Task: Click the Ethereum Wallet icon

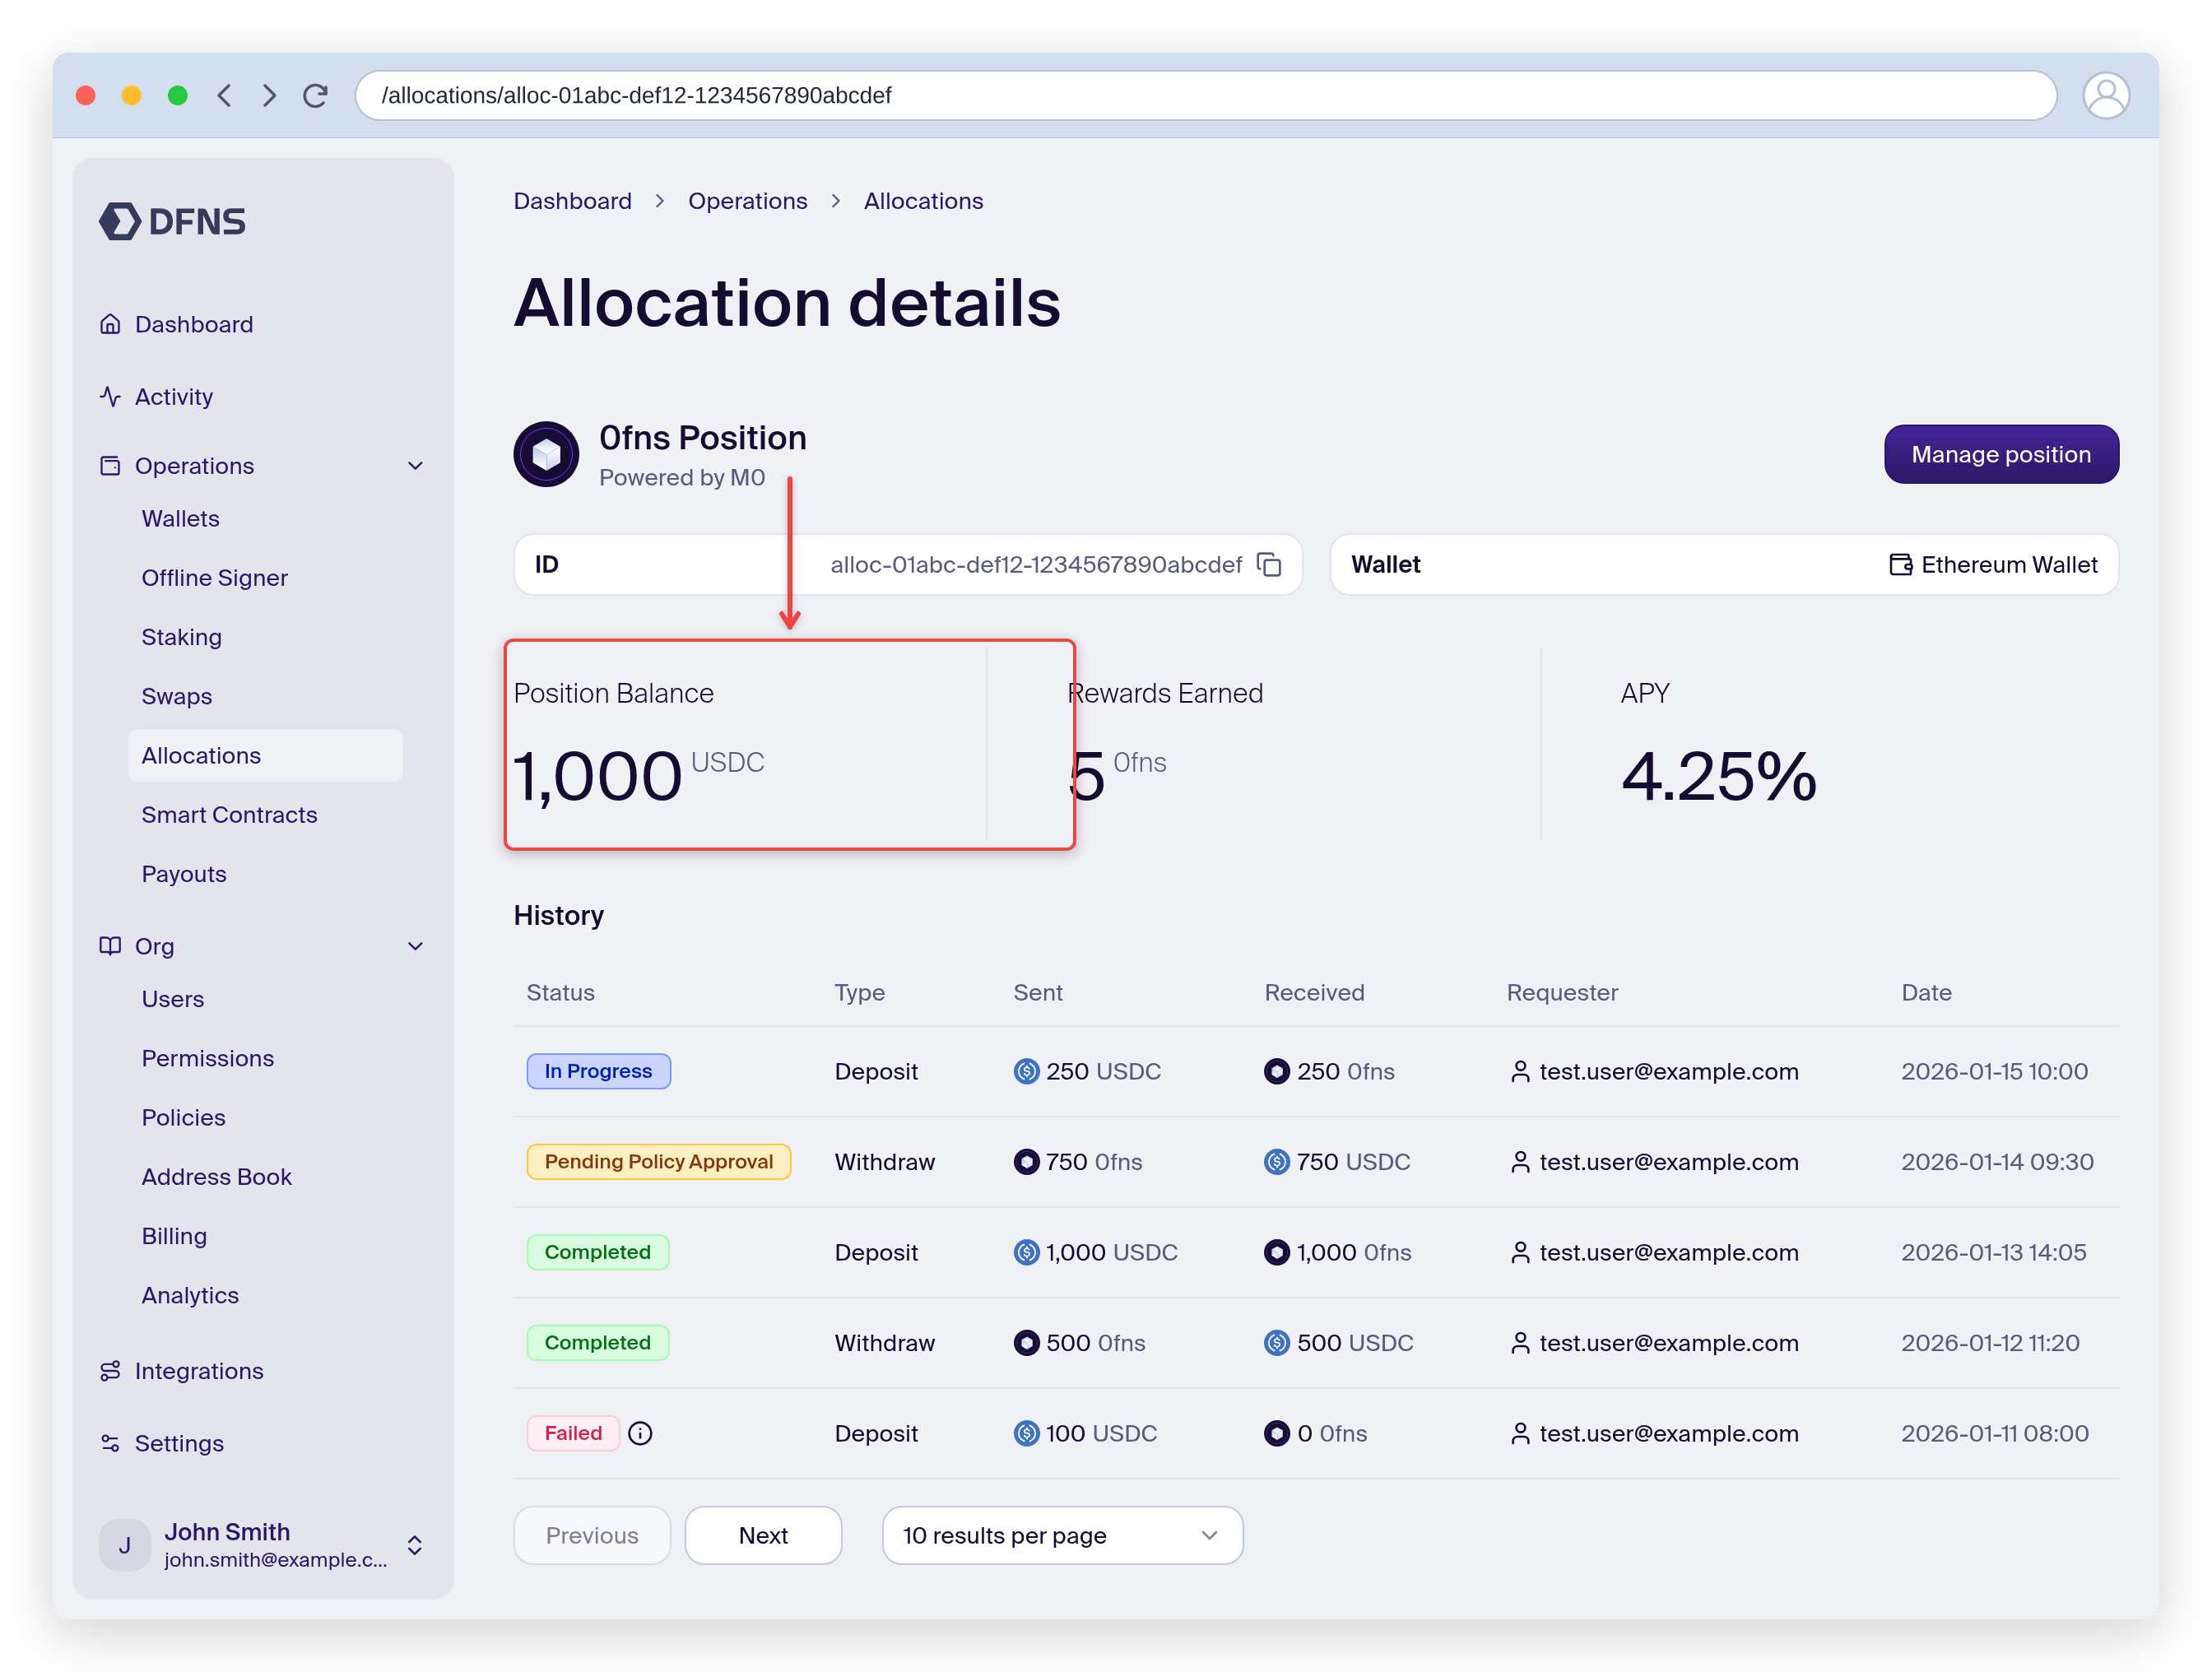Action: (x=1900, y=565)
